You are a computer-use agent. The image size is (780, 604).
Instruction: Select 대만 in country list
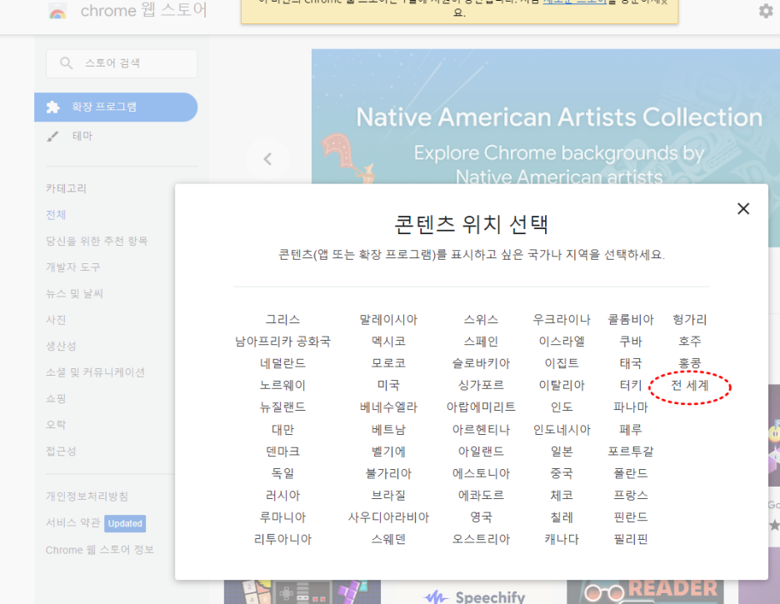(282, 430)
